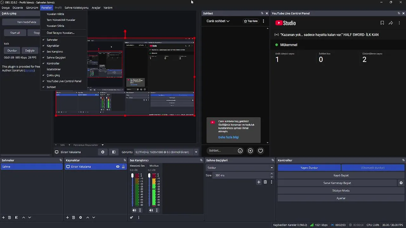Open audio mixer footer three-dot menu
The width and height of the screenshot is (406, 228).
(x=139, y=218)
